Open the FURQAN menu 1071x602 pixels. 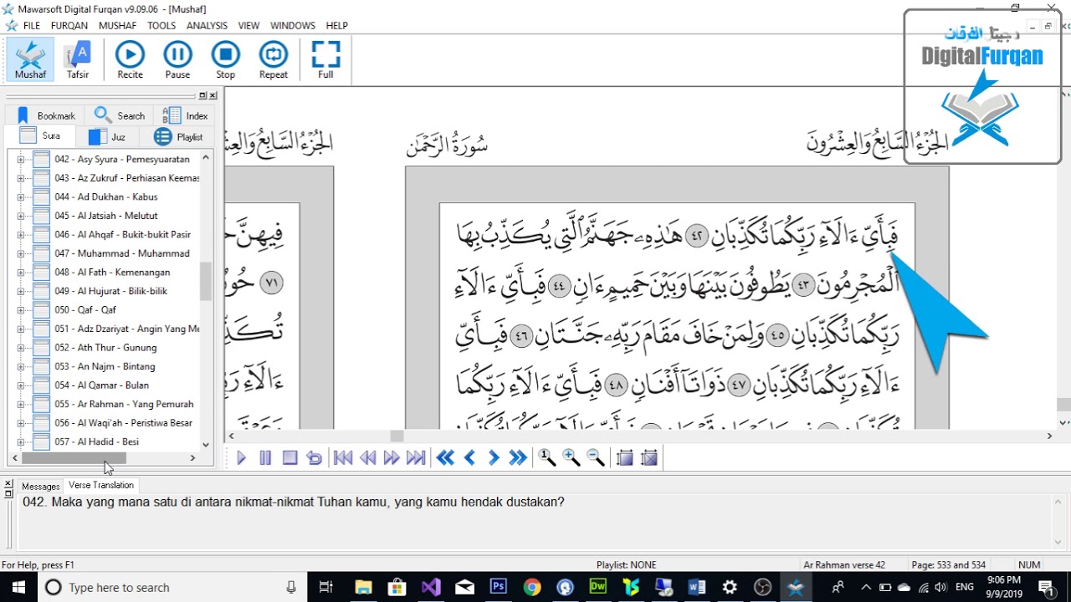pyautogui.click(x=69, y=26)
